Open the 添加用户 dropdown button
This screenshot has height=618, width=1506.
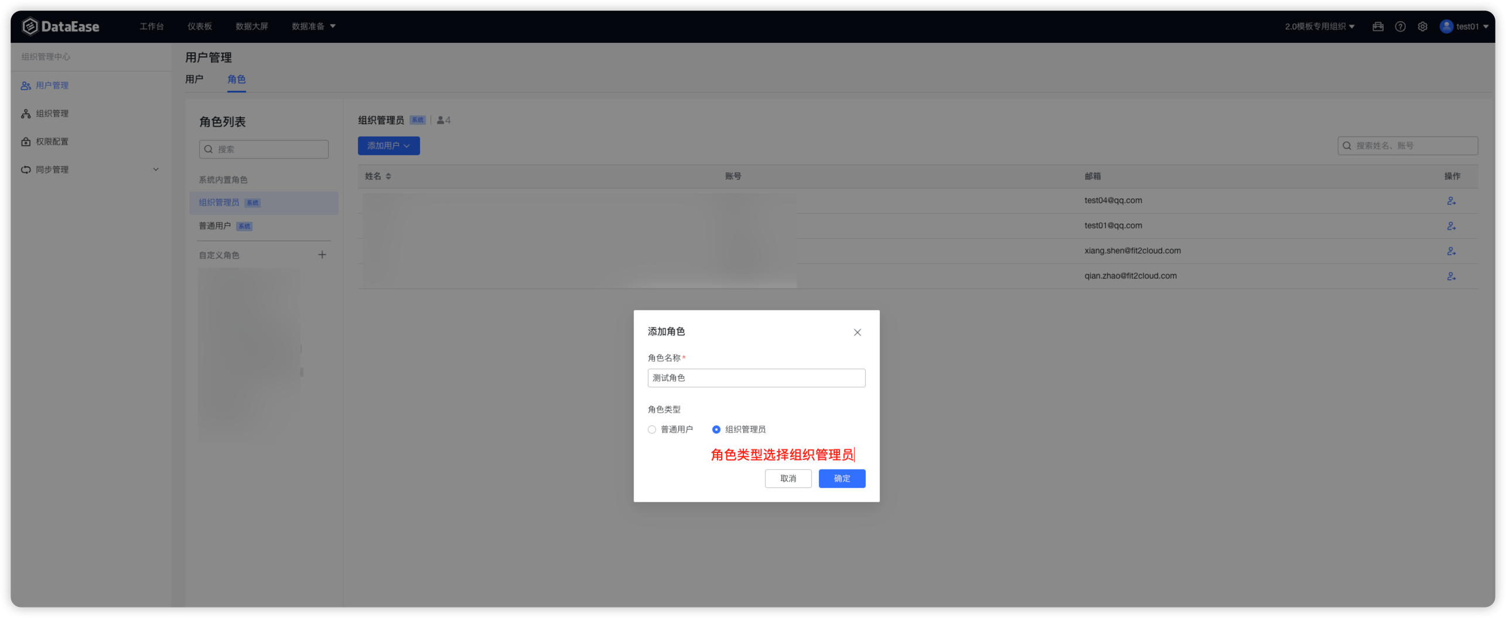coord(388,146)
